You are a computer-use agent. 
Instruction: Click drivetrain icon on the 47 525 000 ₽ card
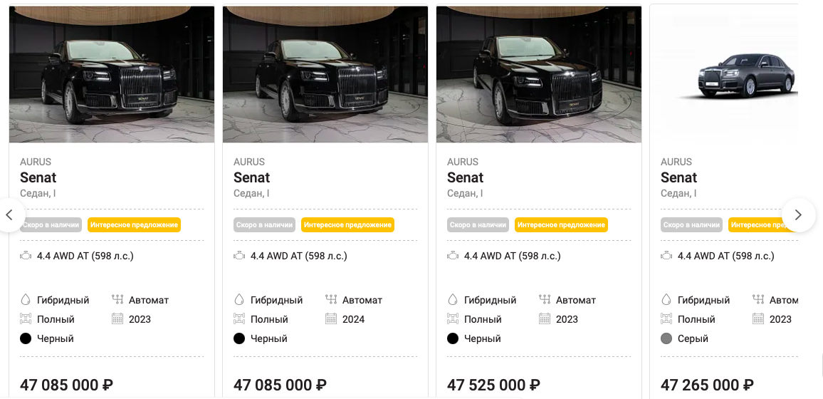click(453, 319)
